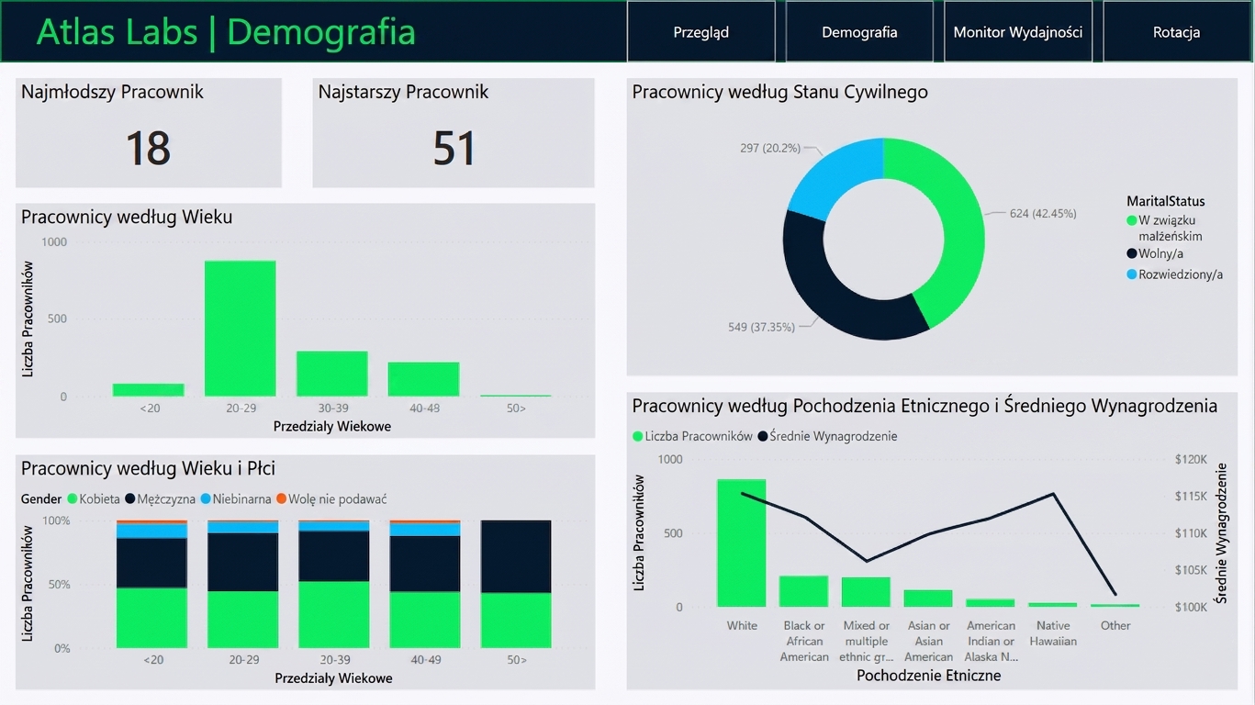Click the $115K salary axis label
This screenshot has width=1255, height=705.
1191,496
